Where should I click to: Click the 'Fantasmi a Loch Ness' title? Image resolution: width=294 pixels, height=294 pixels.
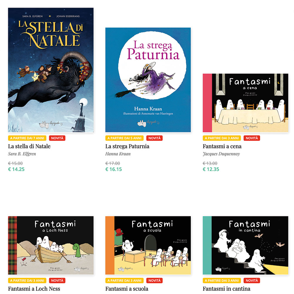coord(34,289)
